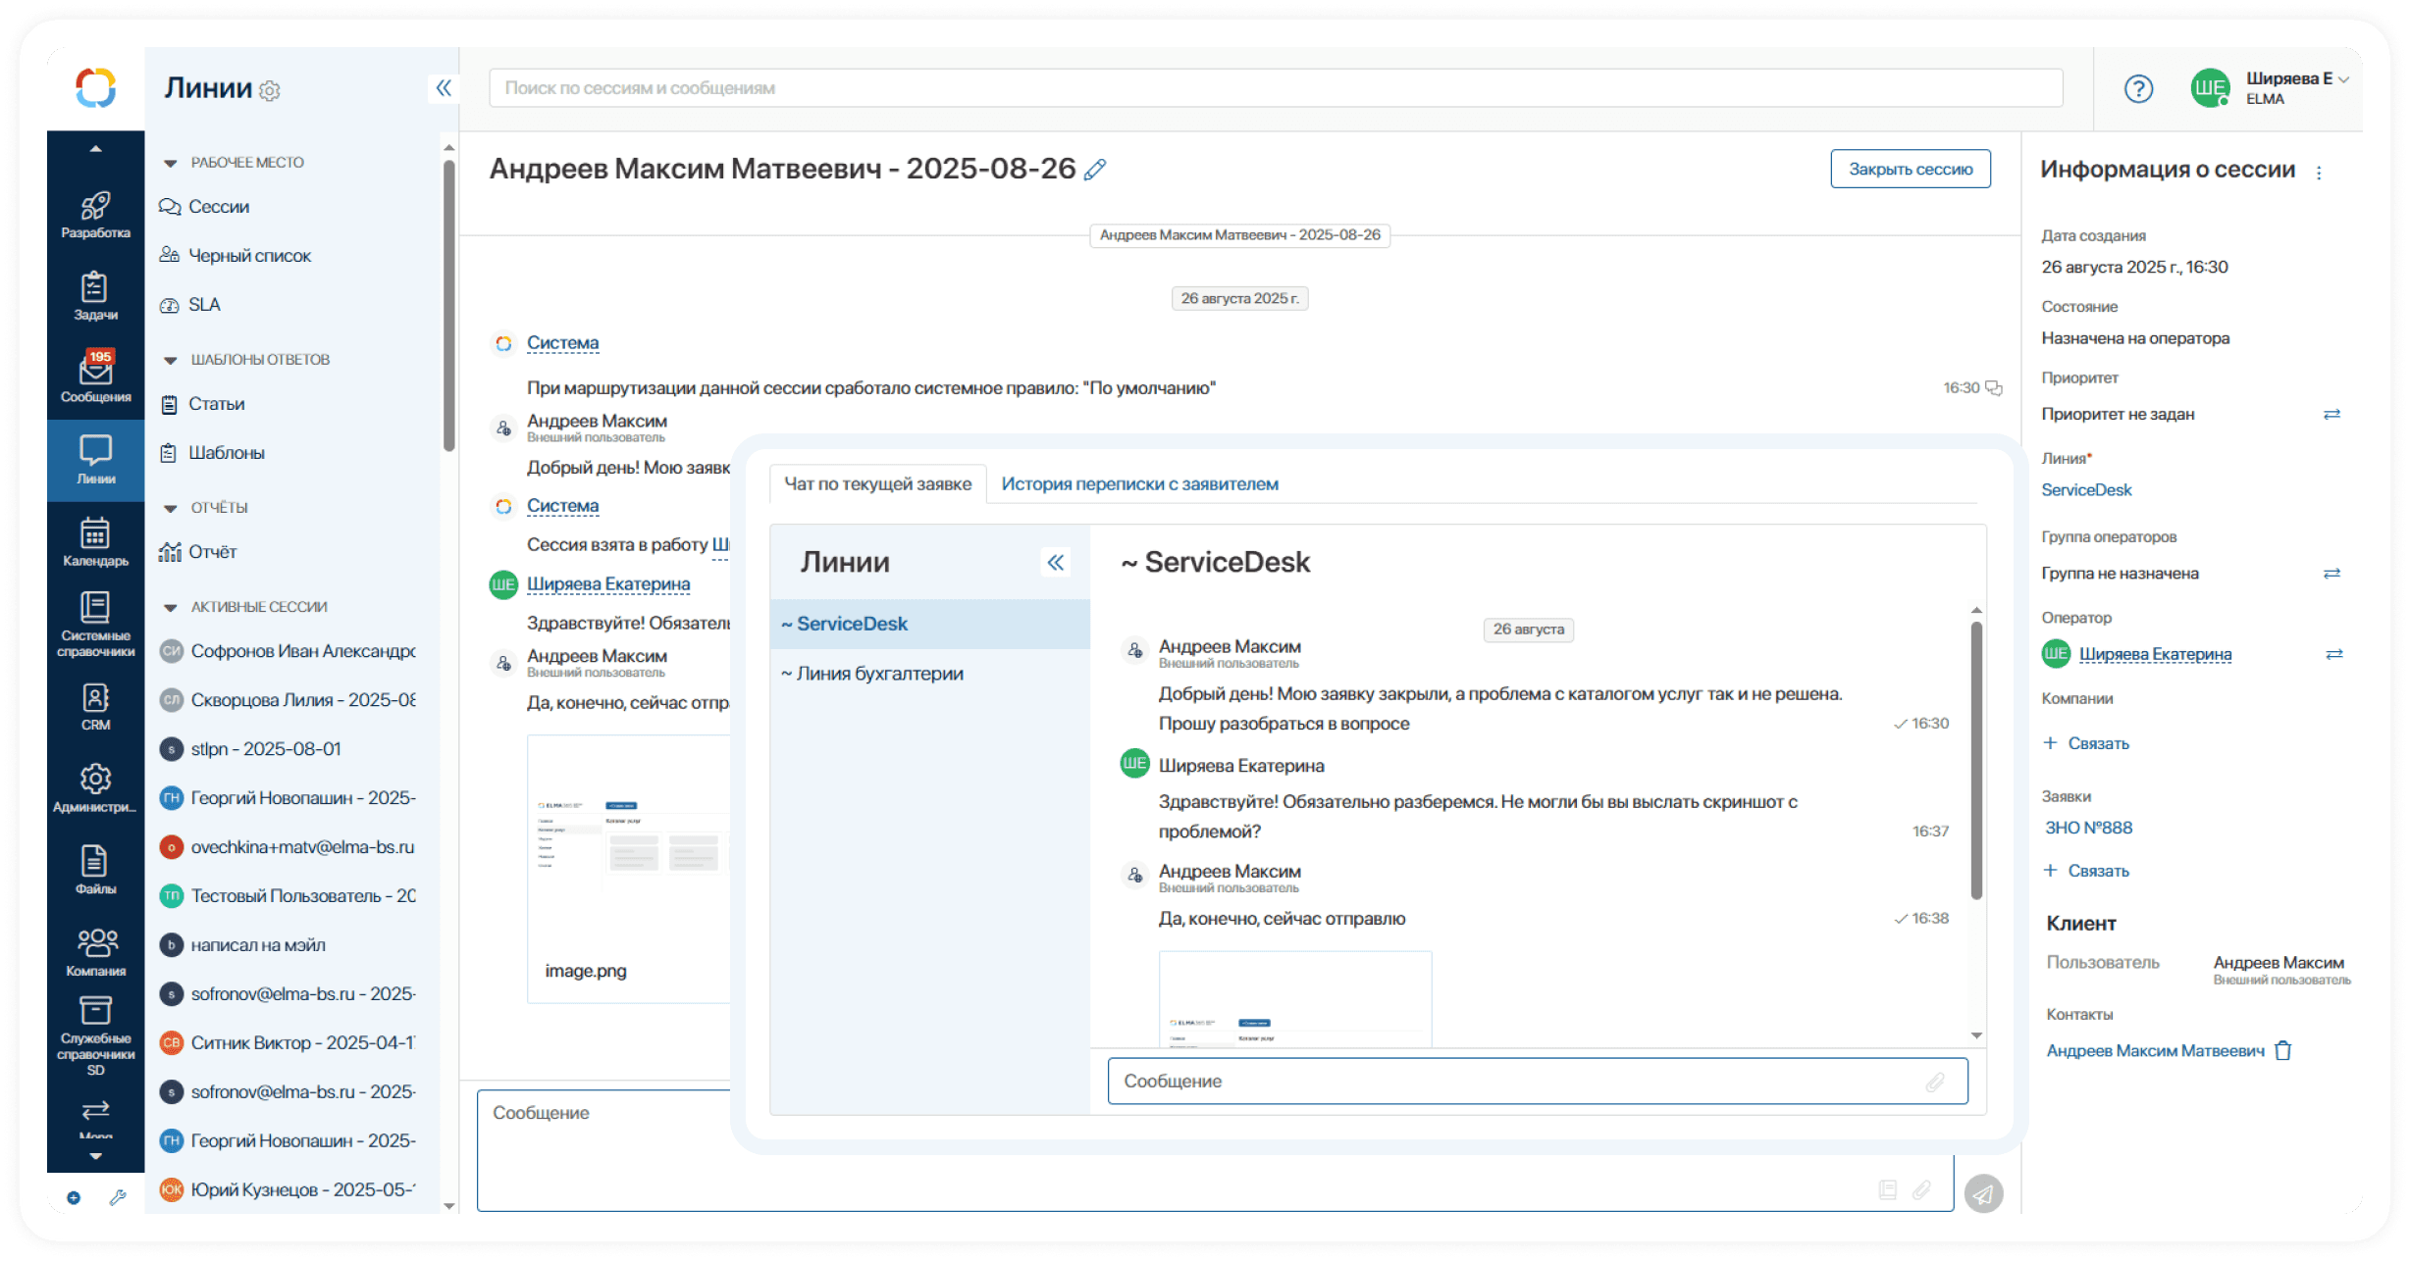Open Системные справочники in the sidebar
Screen dimensions: 2410x1261
point(95,624)
